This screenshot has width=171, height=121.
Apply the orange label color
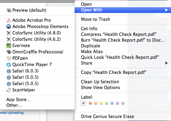pyautogui.click(x=96, y=103)
